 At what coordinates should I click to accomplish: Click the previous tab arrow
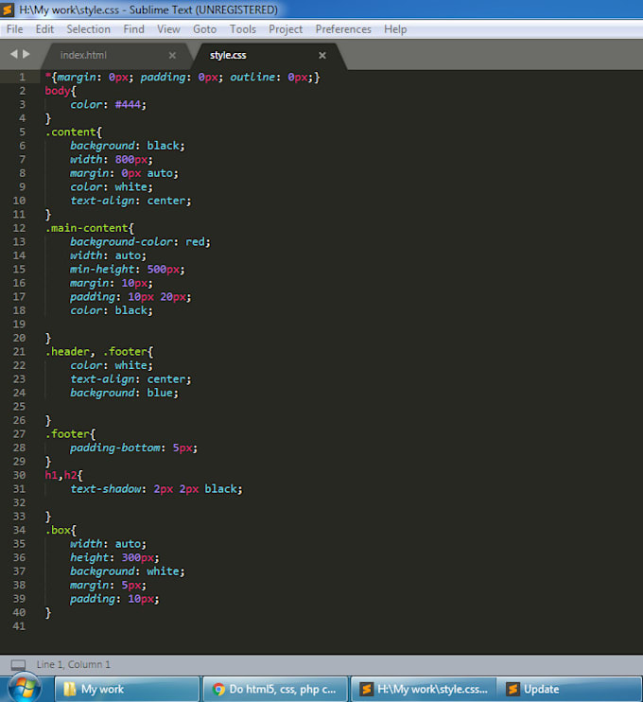[x=13, y=54]
